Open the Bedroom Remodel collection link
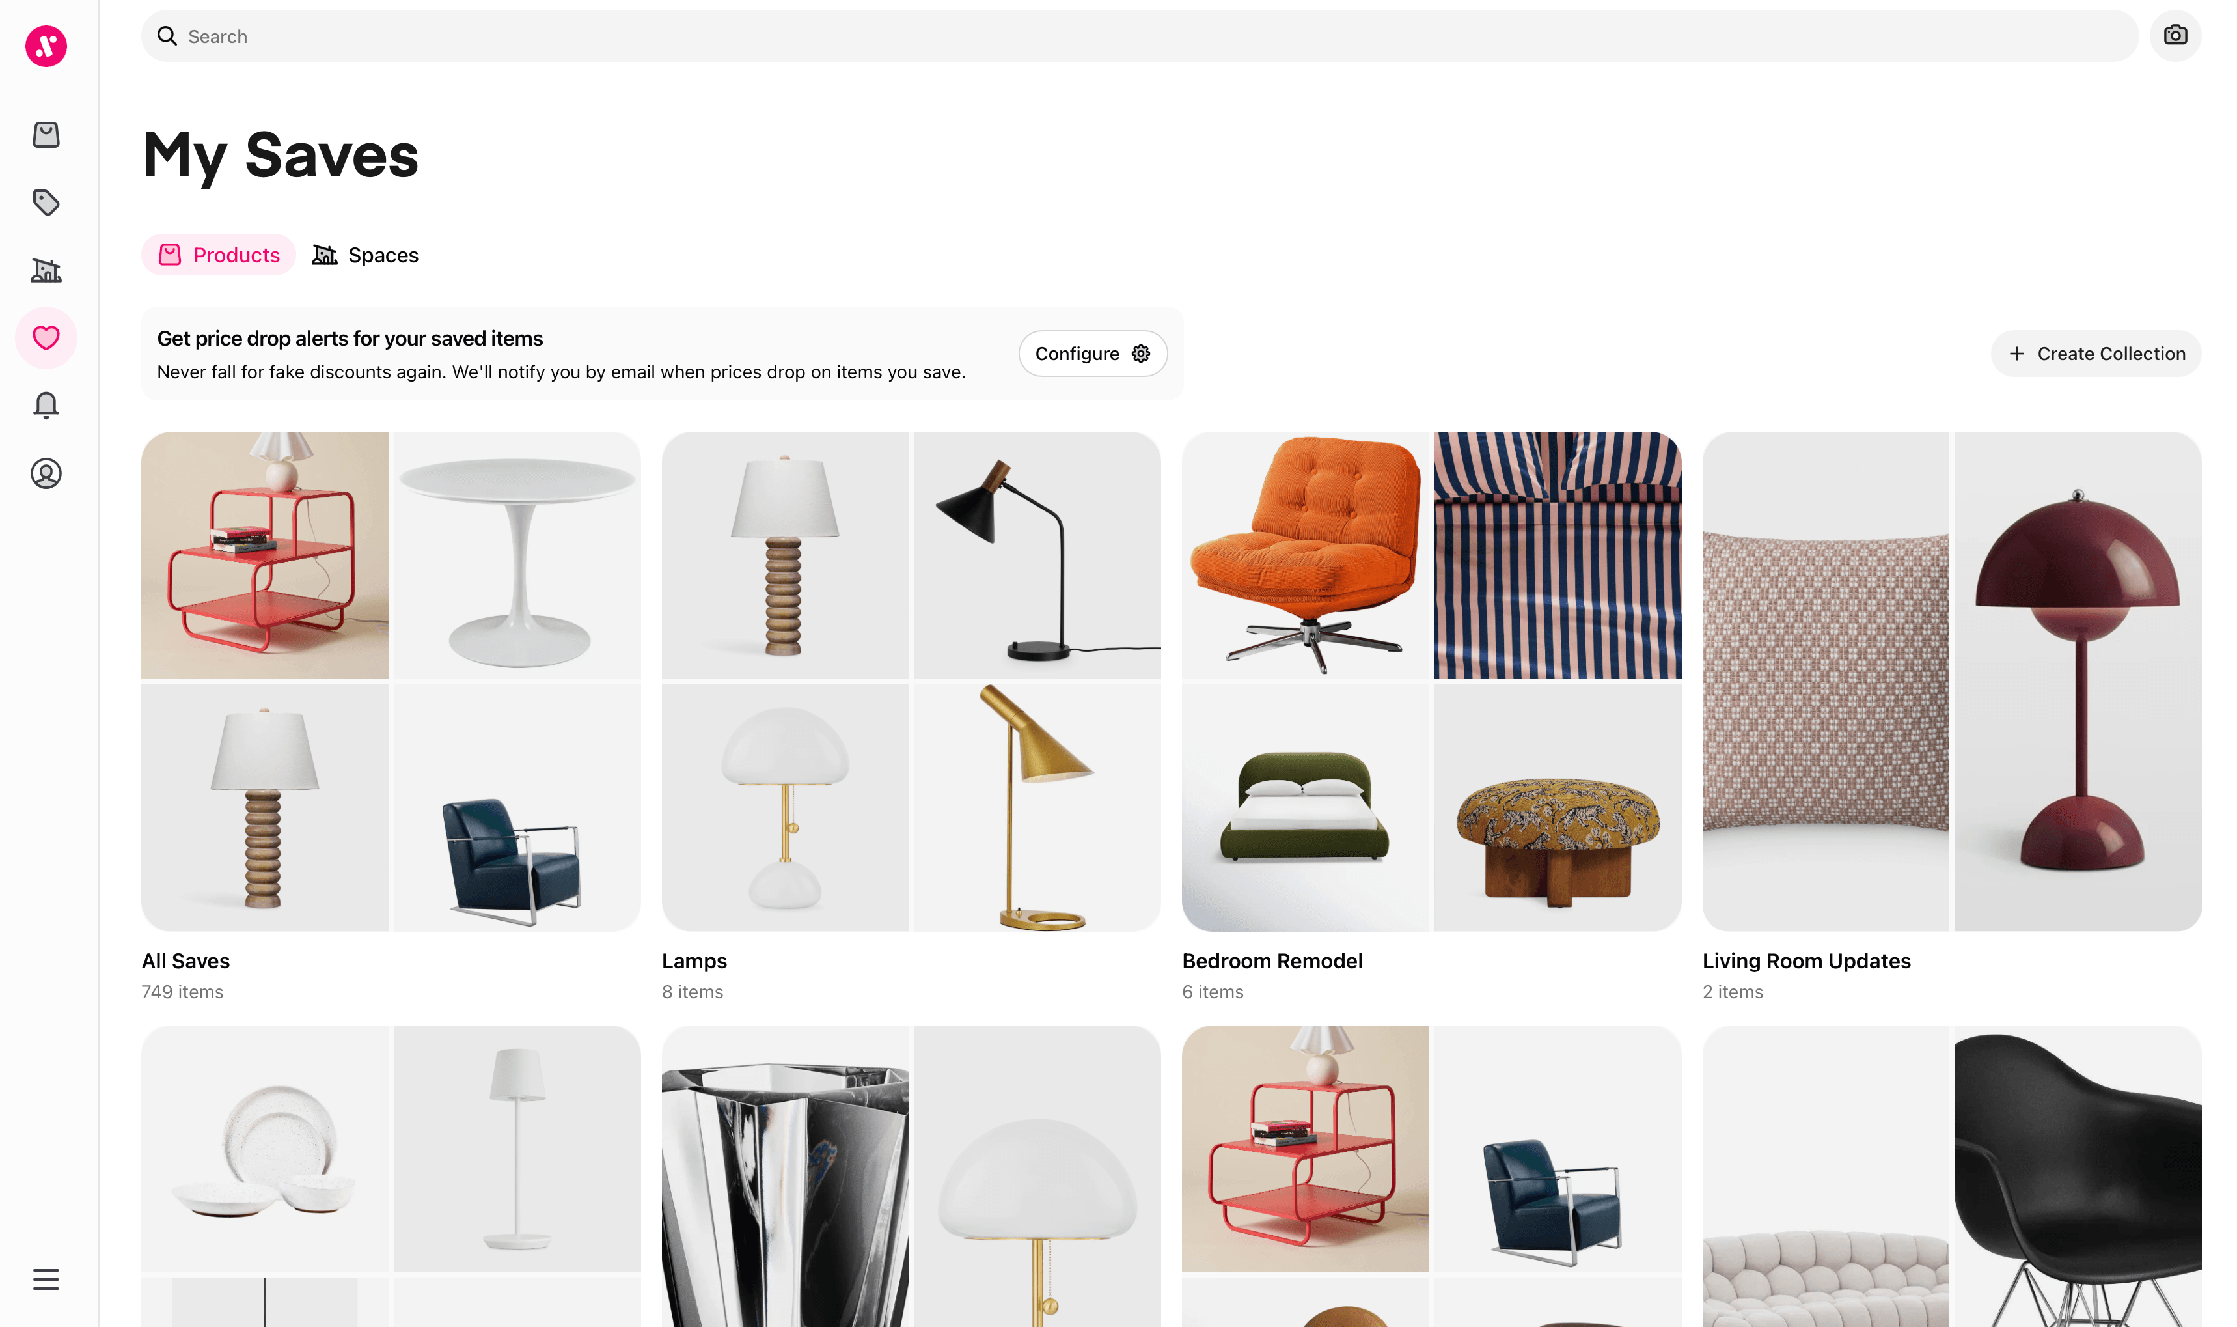This screenshot has height=1327, width=2237. (x=1272, y=961)
